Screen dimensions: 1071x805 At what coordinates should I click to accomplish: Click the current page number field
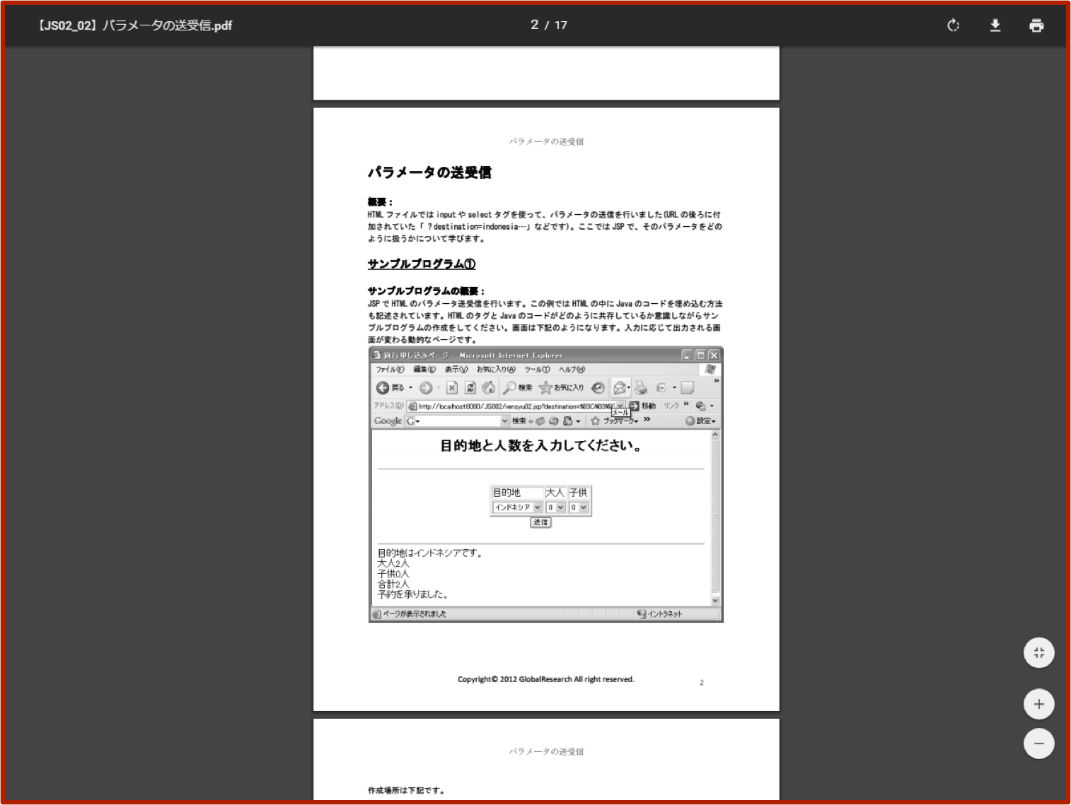(x=535, y=25)
